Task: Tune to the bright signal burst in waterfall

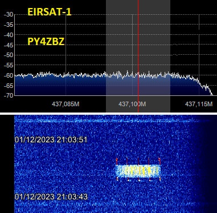Action: [138, 171]
